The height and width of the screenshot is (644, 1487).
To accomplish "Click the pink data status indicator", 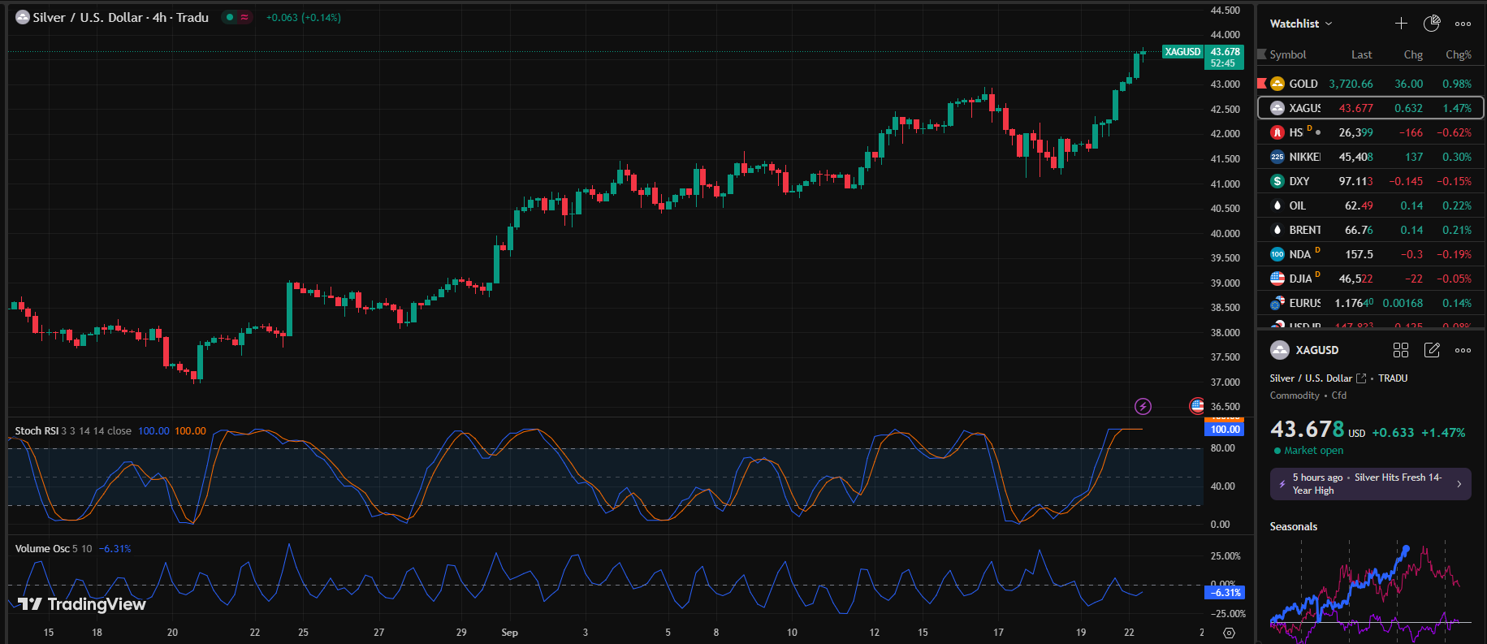I will coord(244,17).
